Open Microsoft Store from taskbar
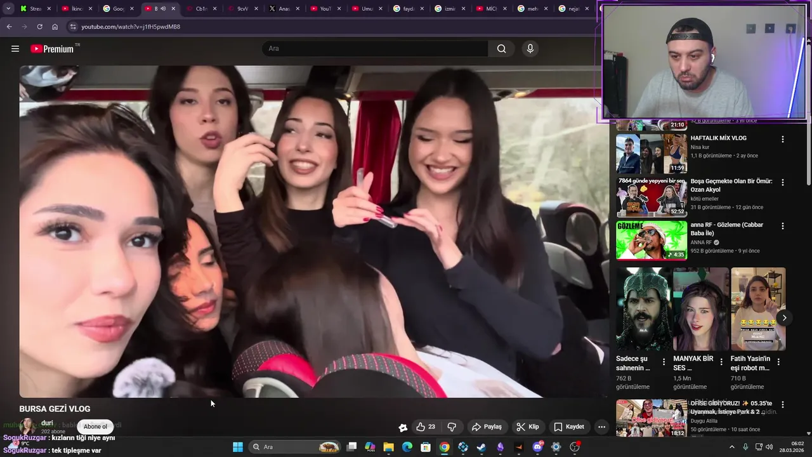This screenshot has height=457, width=812. point(426,447)
